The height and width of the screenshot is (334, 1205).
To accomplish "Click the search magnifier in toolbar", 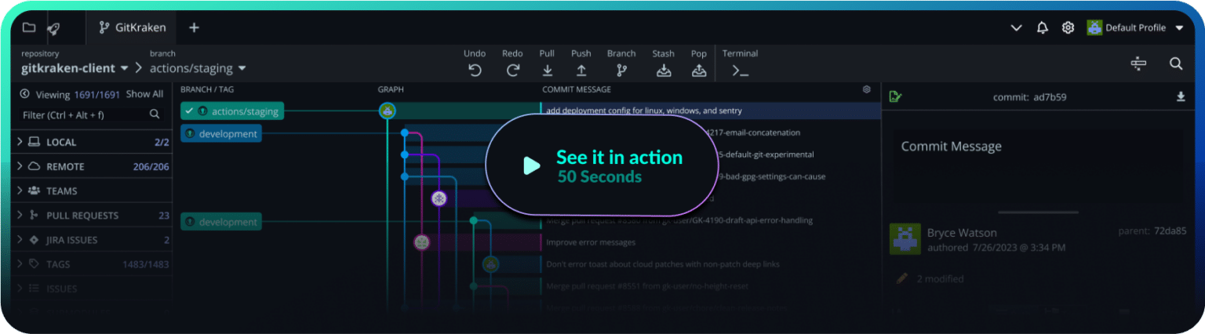I will coord(1176,64).
